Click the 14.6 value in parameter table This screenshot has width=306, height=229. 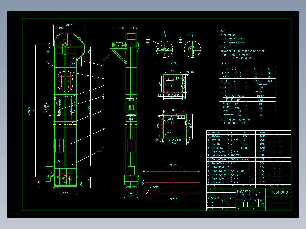tap(255, 80)
